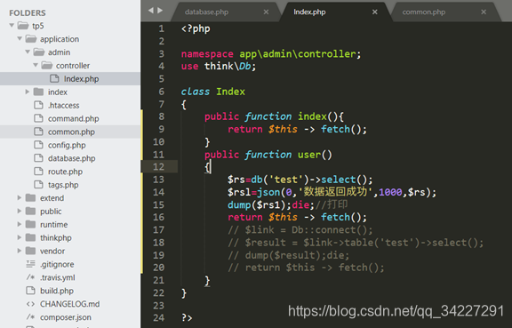Open command.php in the sidebar

[74, 118]
